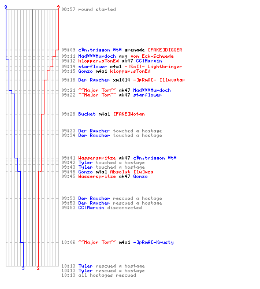Image resolution: width=260 pixels, height=289 pixels.
Task: Click the 08:57 round started entry
Action: (88, 9)
